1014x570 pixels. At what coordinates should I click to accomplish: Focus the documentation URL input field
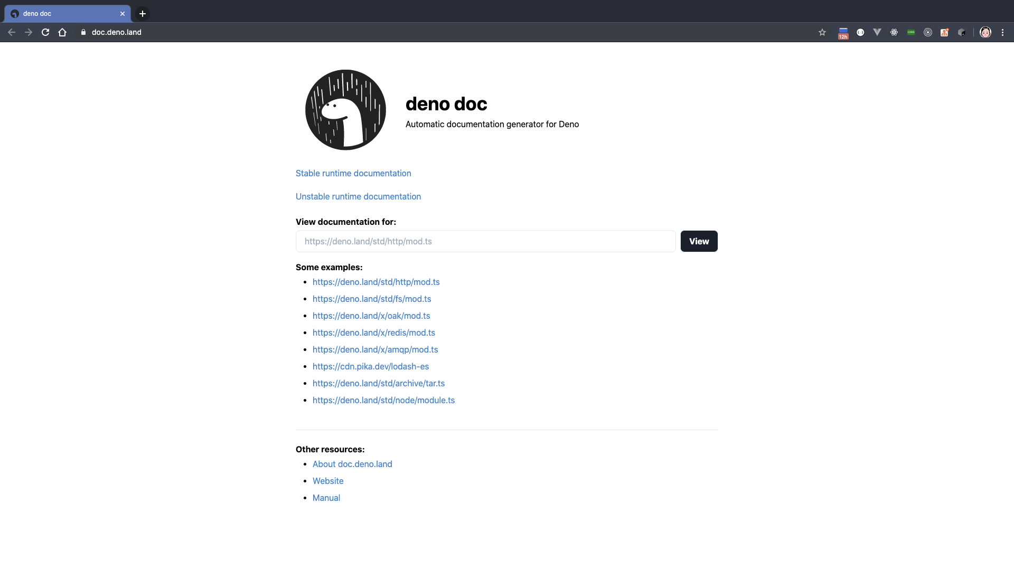[x=485, y=241]
